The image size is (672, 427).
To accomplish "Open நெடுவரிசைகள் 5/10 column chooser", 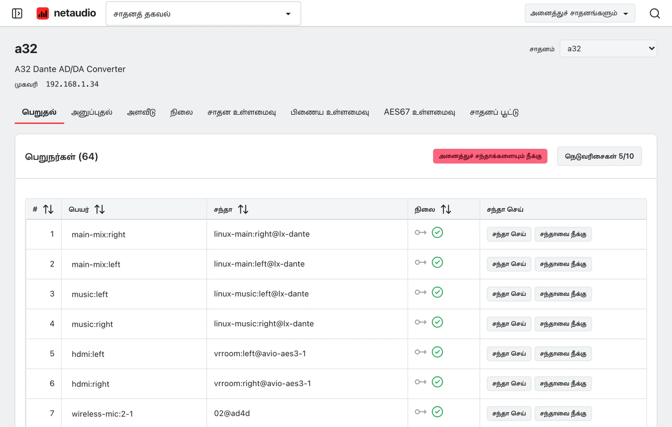I will click(x=599, y=156).
